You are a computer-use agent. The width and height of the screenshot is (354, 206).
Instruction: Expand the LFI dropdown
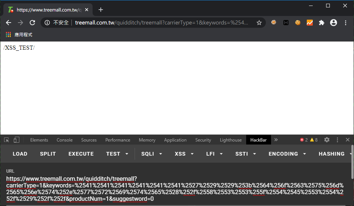tap(214, 154)
